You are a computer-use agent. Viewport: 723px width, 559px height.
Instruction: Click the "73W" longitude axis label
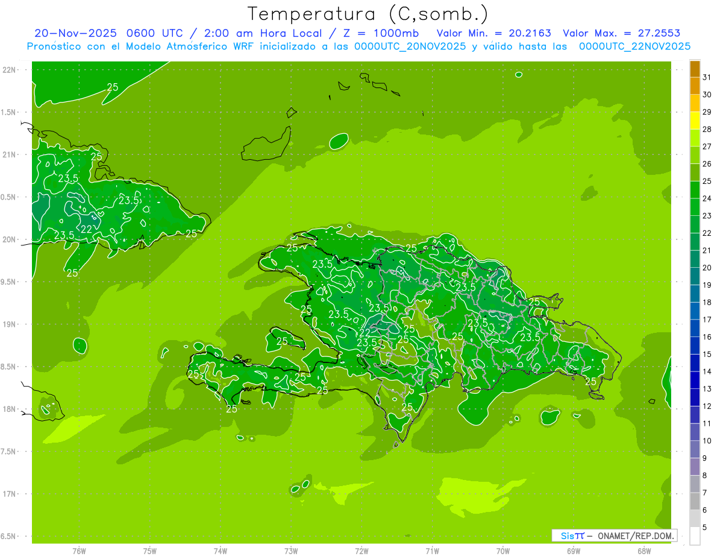[x=291, y=551]
